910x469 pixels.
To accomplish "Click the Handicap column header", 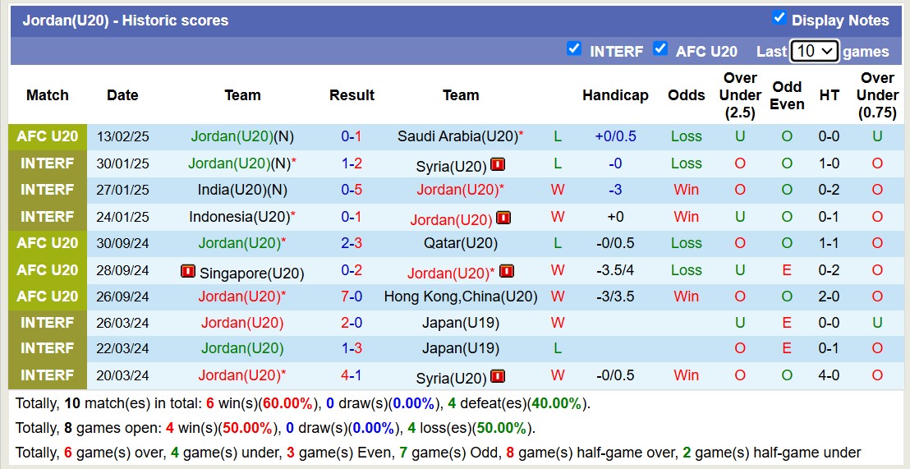I will [x=615, y=95].
